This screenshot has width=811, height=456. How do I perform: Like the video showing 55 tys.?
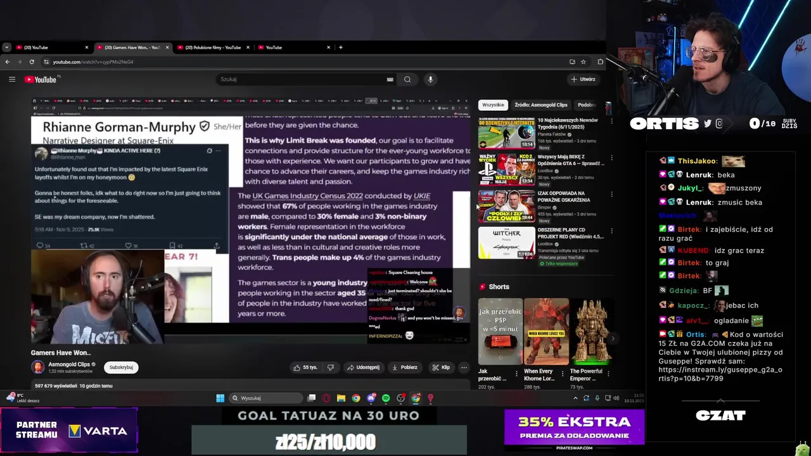[x=305, y=367]
